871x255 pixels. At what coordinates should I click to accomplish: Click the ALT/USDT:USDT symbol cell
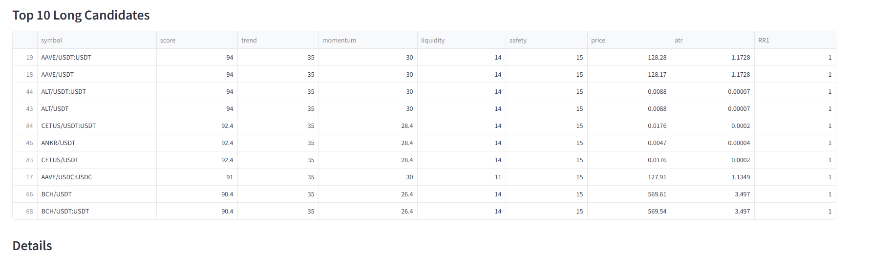click(x=64, y=91)
